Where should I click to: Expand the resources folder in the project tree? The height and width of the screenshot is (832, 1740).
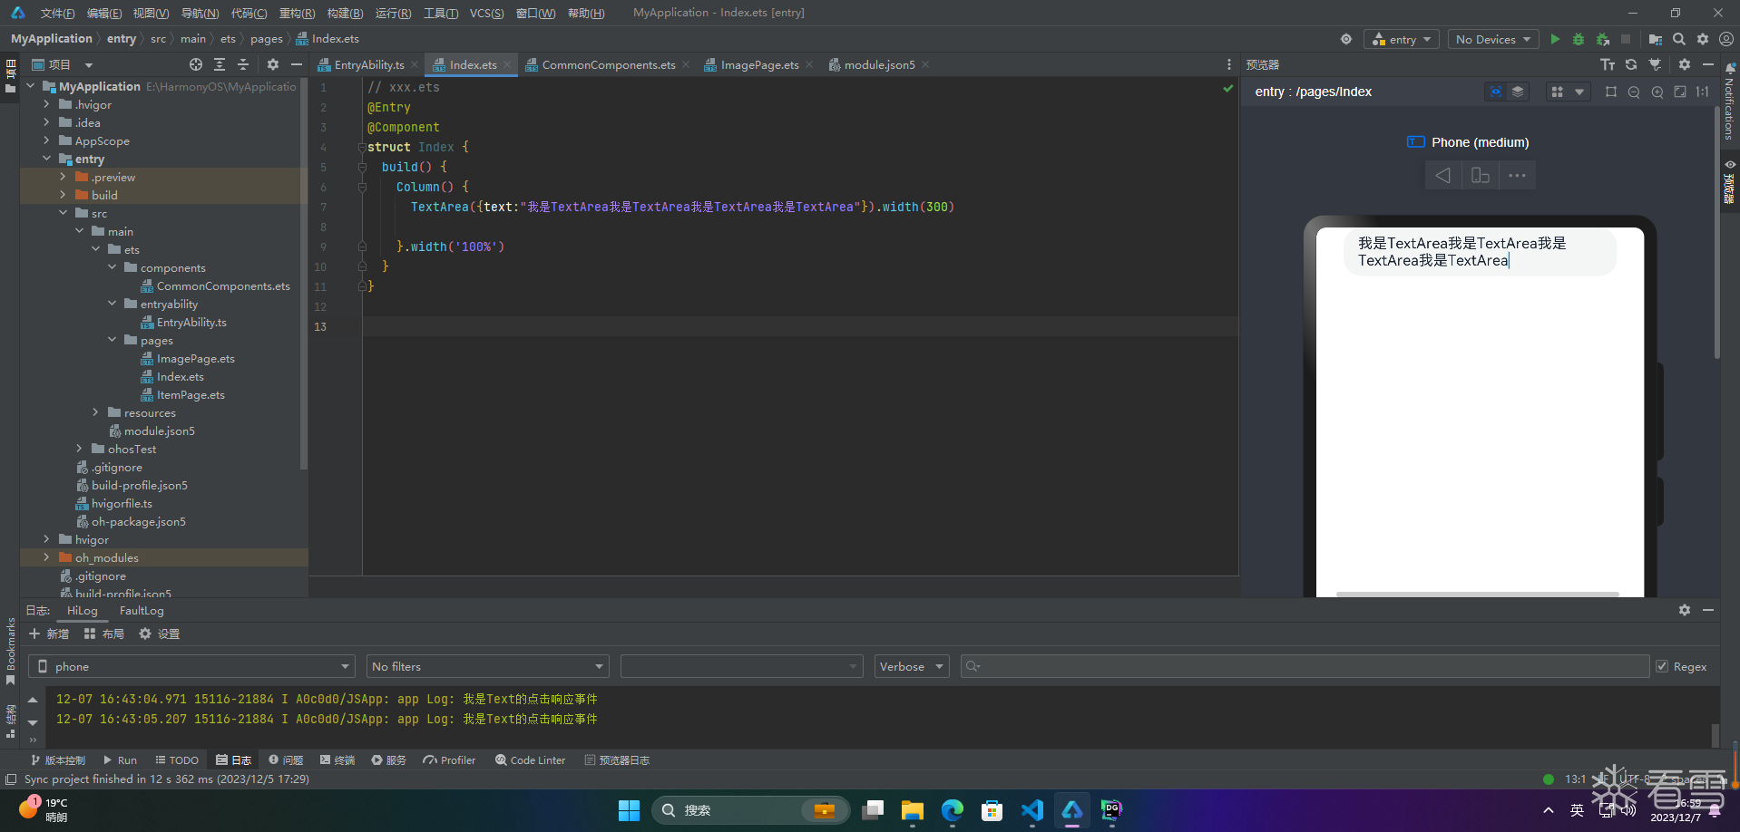click(x=95, y=412)
